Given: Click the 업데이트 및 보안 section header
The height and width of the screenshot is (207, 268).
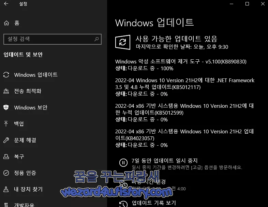Looking at the screenshot, I should 23,55.
